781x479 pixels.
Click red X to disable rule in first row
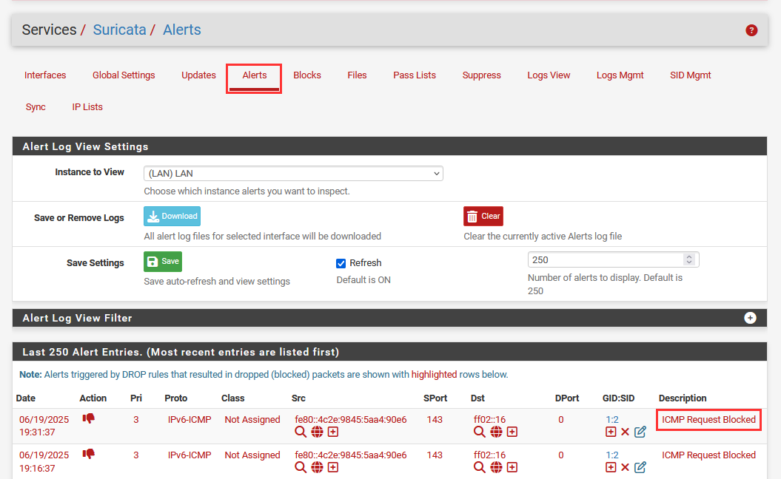click(x=625, y=432)
